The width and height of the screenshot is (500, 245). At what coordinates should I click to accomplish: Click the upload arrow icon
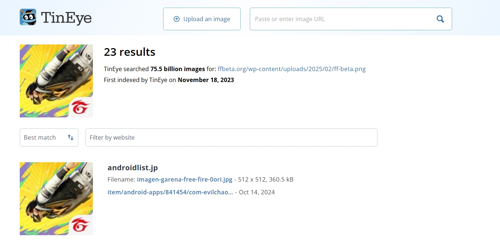[x=177, y=19]
